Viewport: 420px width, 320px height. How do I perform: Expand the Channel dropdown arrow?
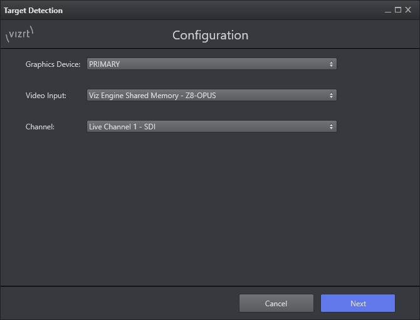tap(331, 127)
